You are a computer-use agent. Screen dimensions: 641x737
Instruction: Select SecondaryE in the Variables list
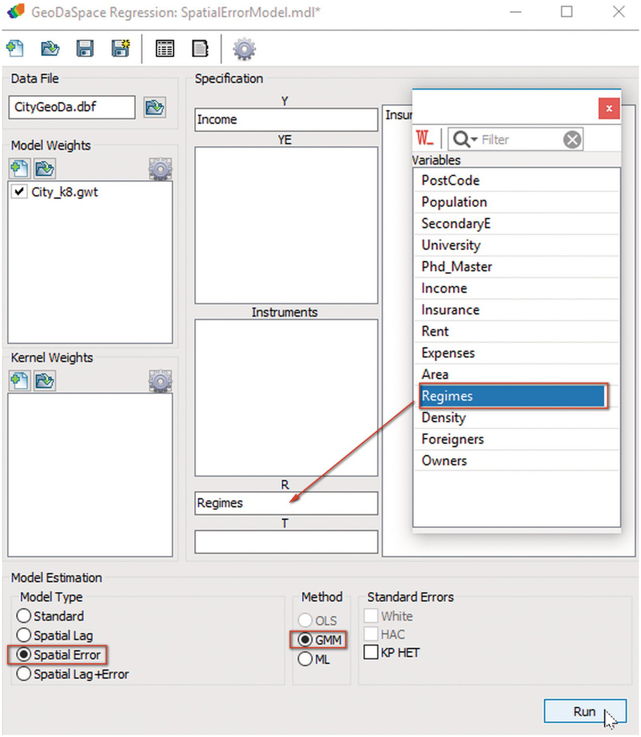pyautogui.click(x=517, y=224)
